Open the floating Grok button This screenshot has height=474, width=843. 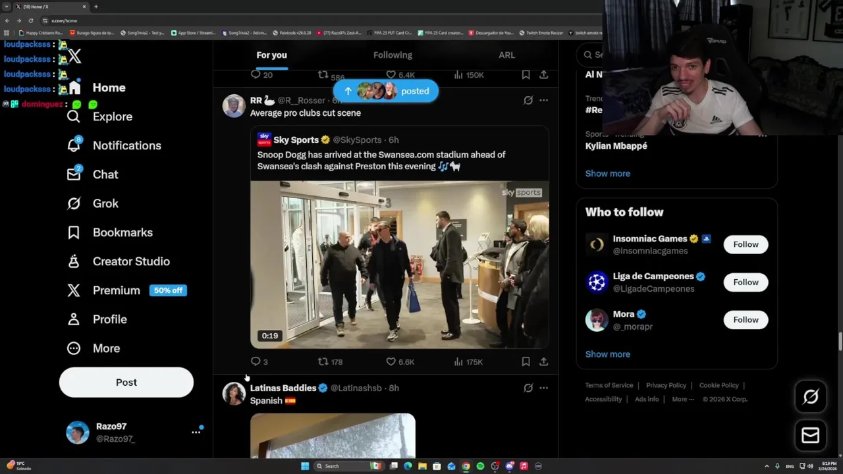(811, 396)
